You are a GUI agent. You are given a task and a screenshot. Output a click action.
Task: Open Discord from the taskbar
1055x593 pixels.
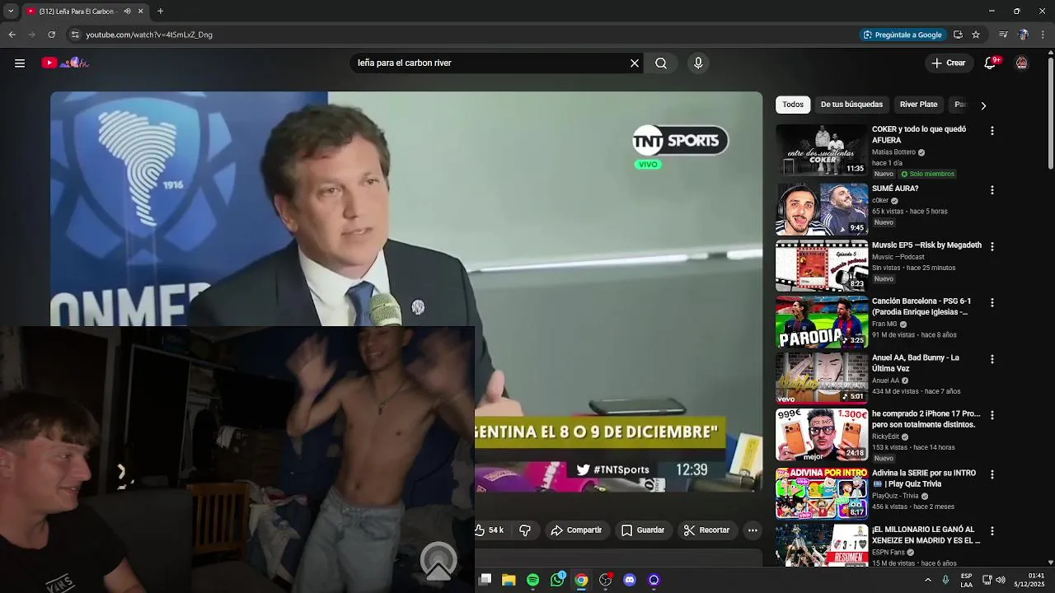(x=630, y=580)
